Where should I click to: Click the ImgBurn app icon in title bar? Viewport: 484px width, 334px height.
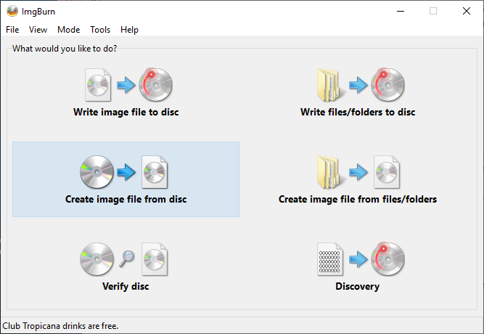click(x=12, y=11)
